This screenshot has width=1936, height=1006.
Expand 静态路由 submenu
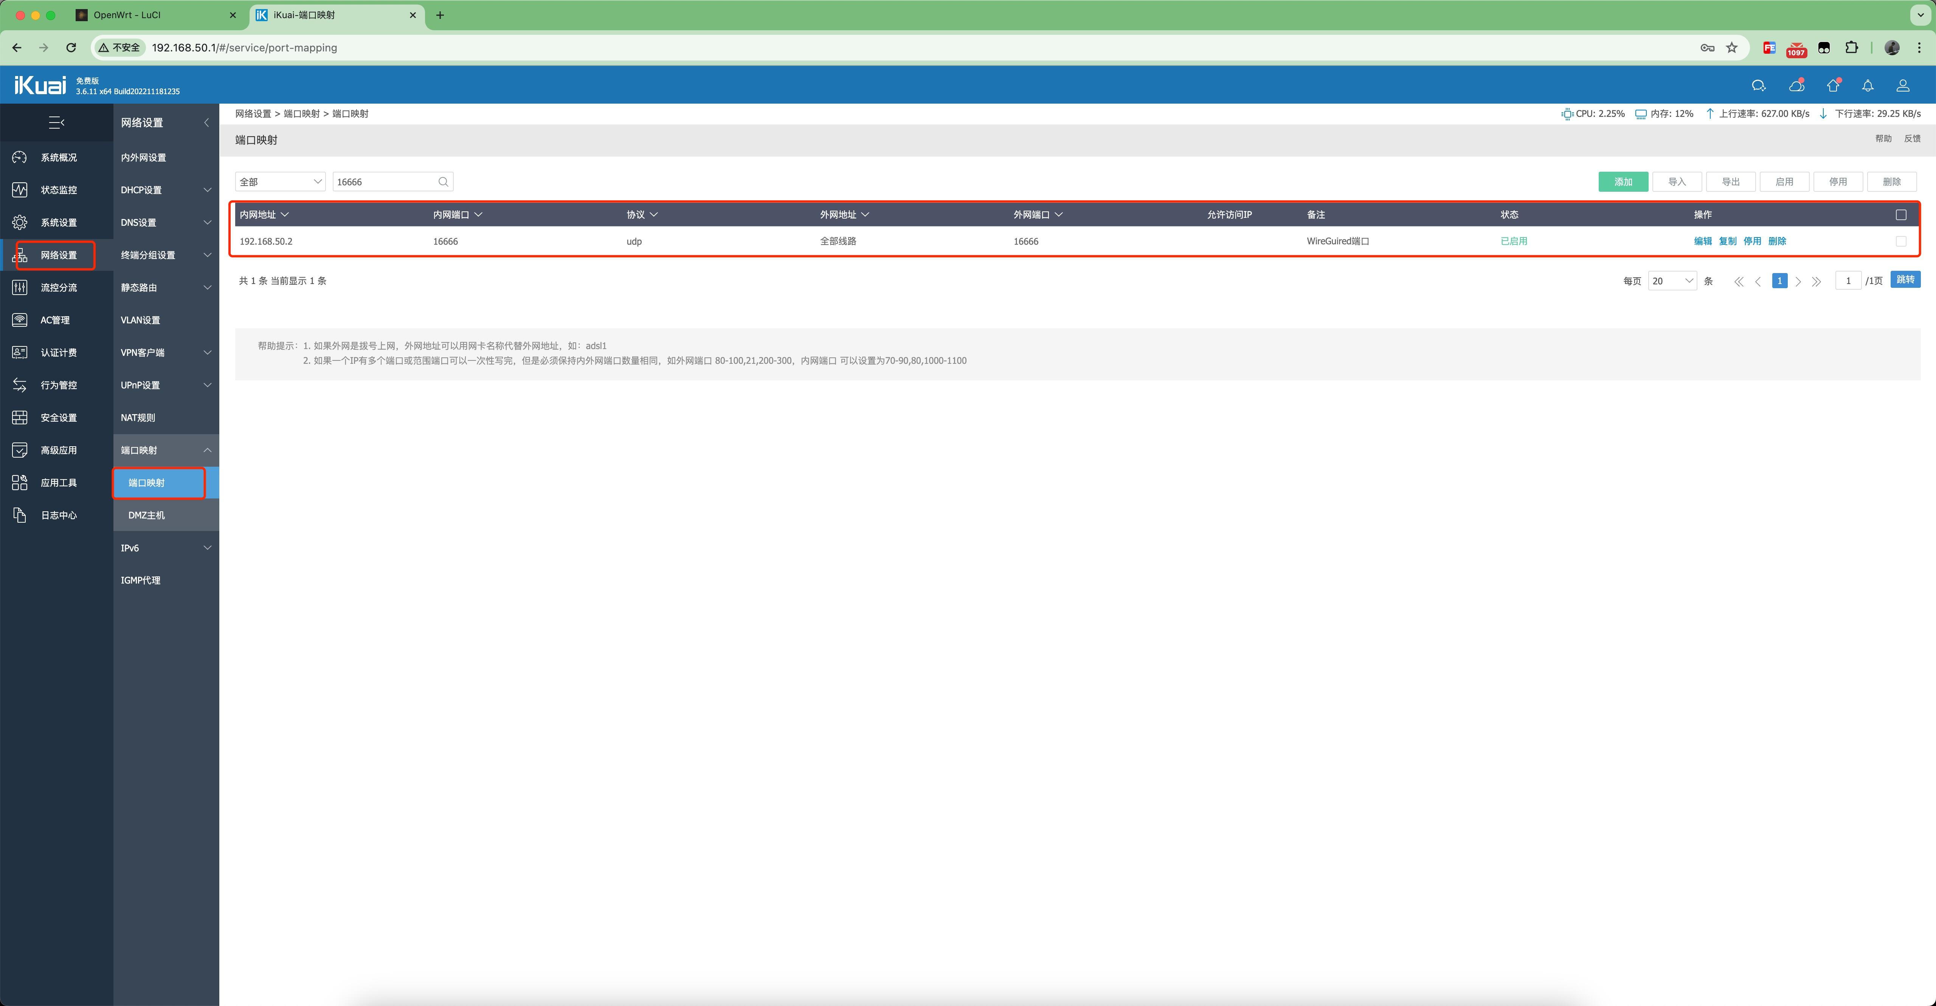pyautogui.click(x=208, y=287)
